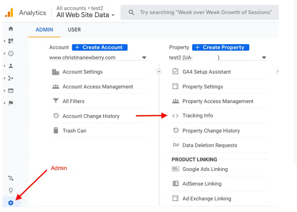
Task: Expand the Behavior sidebar section arrow
Action: 4,91
